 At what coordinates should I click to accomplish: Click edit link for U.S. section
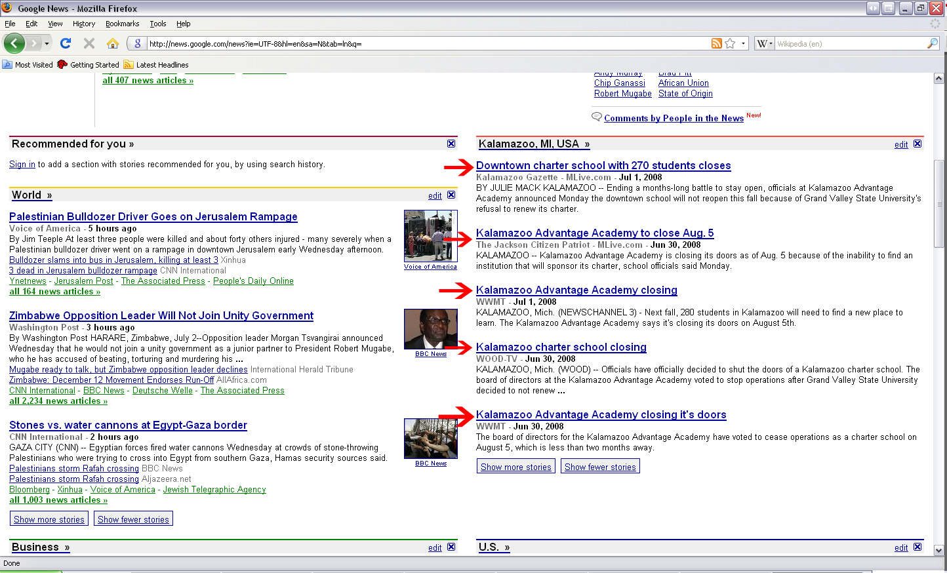click(901, 547)
